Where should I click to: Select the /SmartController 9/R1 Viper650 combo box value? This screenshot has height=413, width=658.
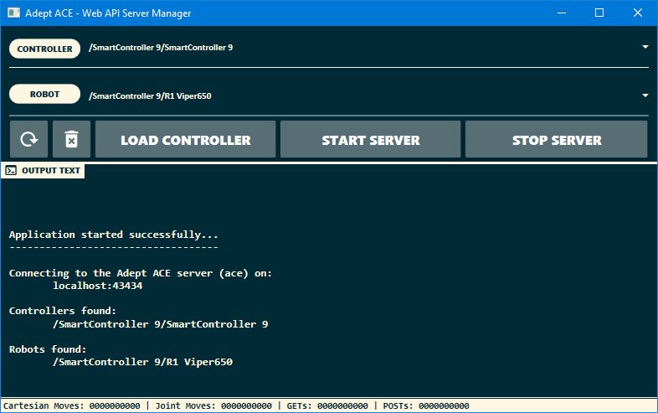(x=150, y=96)
